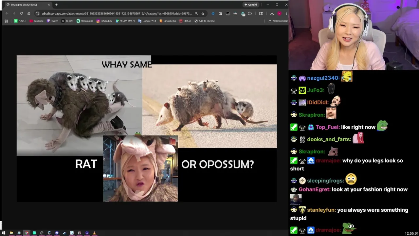This screenshot has width=419, height=236.
Task: Open the green LINE app in taskbar
Action: [34, 233]
